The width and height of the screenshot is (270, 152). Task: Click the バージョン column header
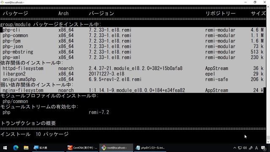101,14
